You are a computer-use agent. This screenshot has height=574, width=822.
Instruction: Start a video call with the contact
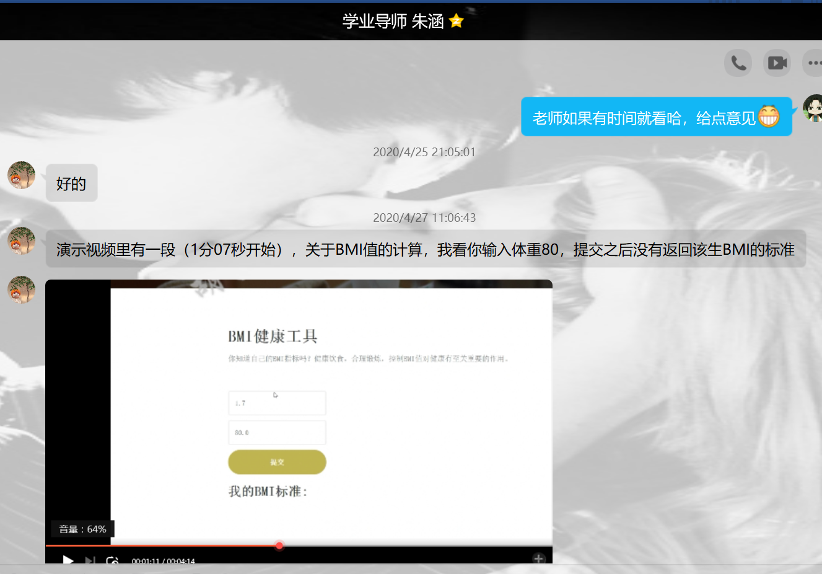tap(777, 63)
